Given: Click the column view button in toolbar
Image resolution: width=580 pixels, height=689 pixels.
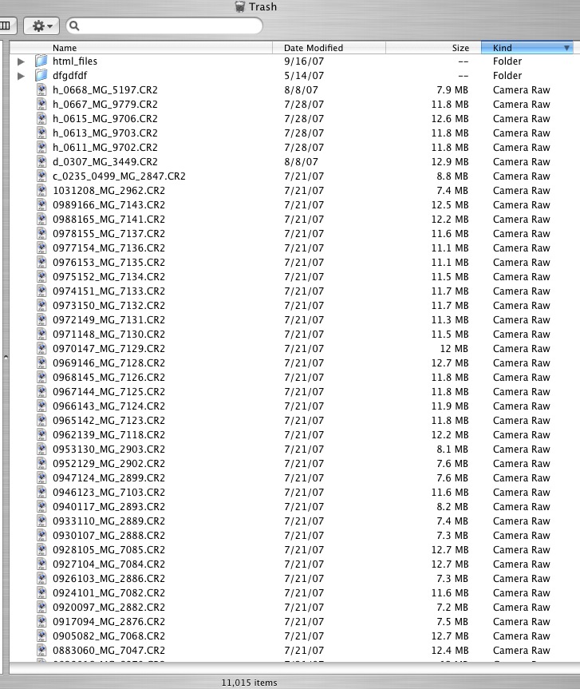Looking at the screenshot, I should click(6, 26).
